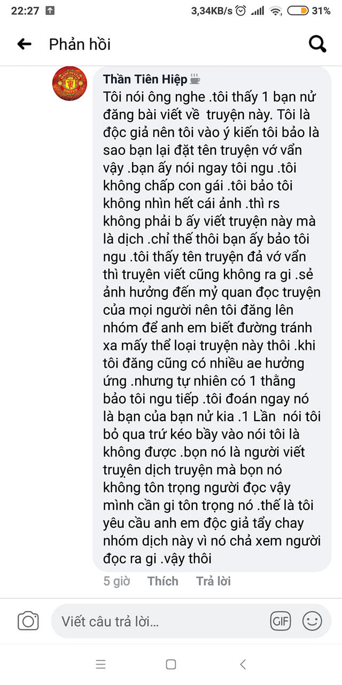Tap the alarm clock status icon
The image size is (342, 685).
242,10
